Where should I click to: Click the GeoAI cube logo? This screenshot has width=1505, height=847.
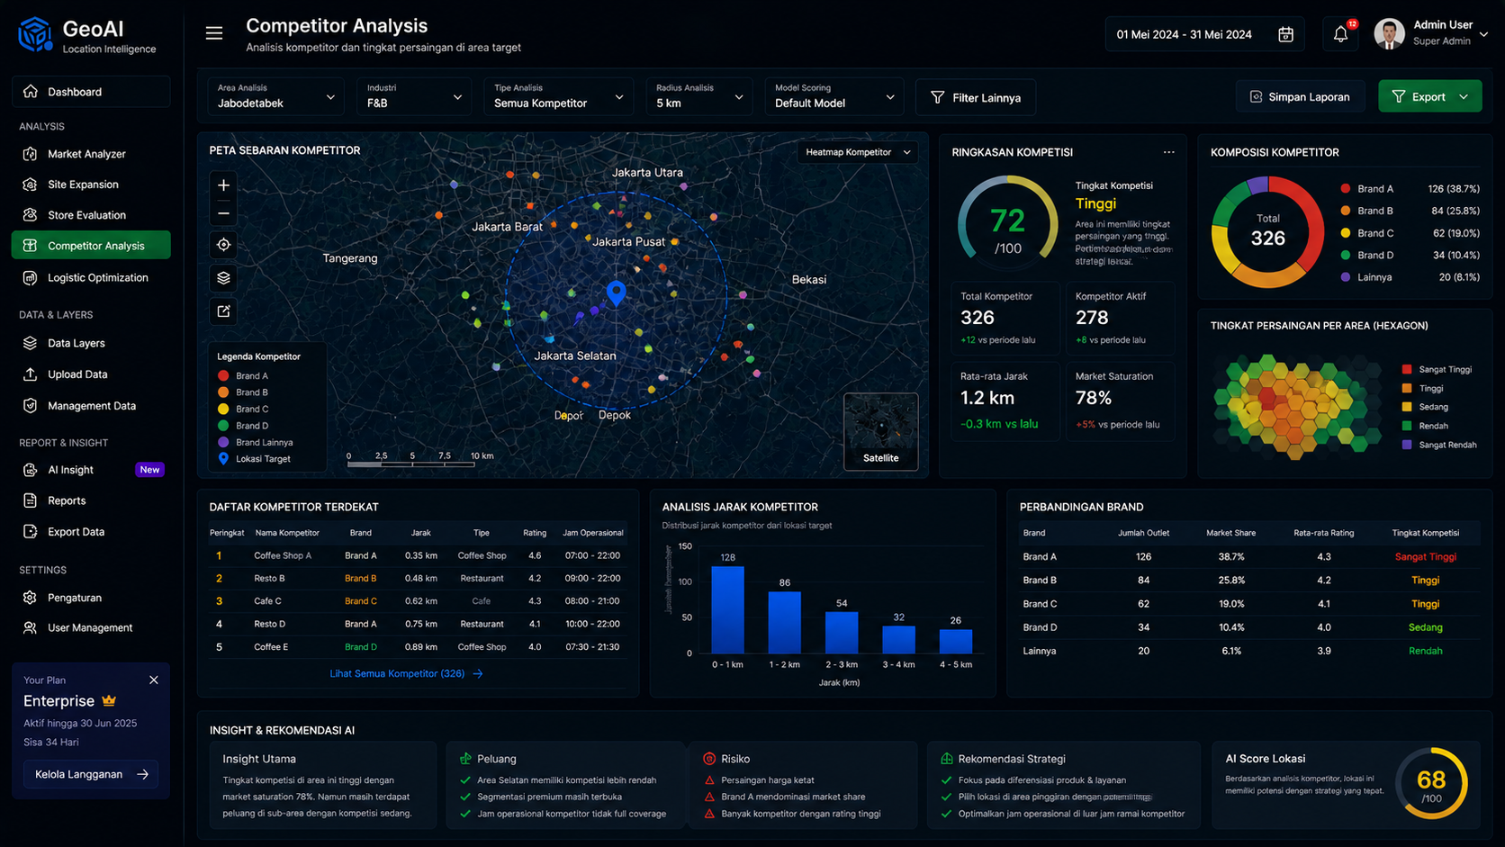tap(35, 34)
